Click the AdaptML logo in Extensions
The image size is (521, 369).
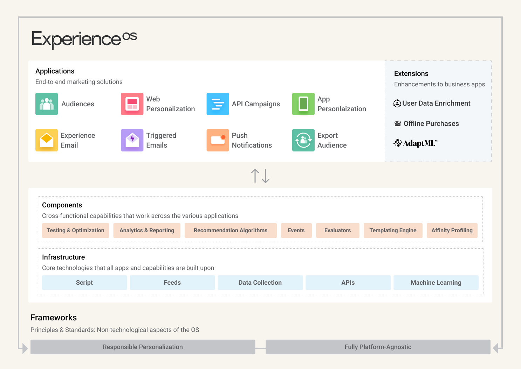(415, 143)
